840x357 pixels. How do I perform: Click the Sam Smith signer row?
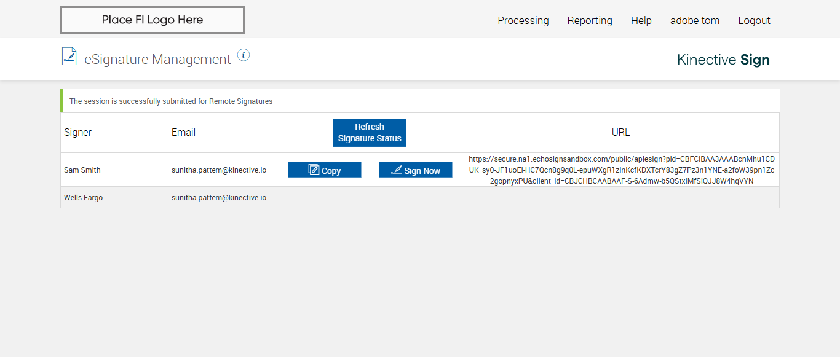point(82,170)
